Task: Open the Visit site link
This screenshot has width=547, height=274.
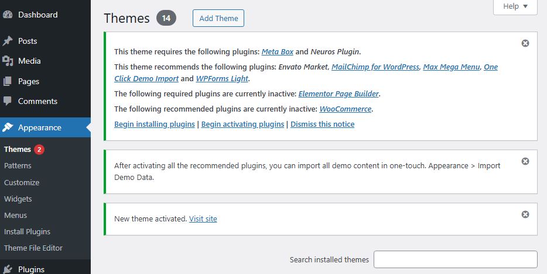Action: [203, 218]
